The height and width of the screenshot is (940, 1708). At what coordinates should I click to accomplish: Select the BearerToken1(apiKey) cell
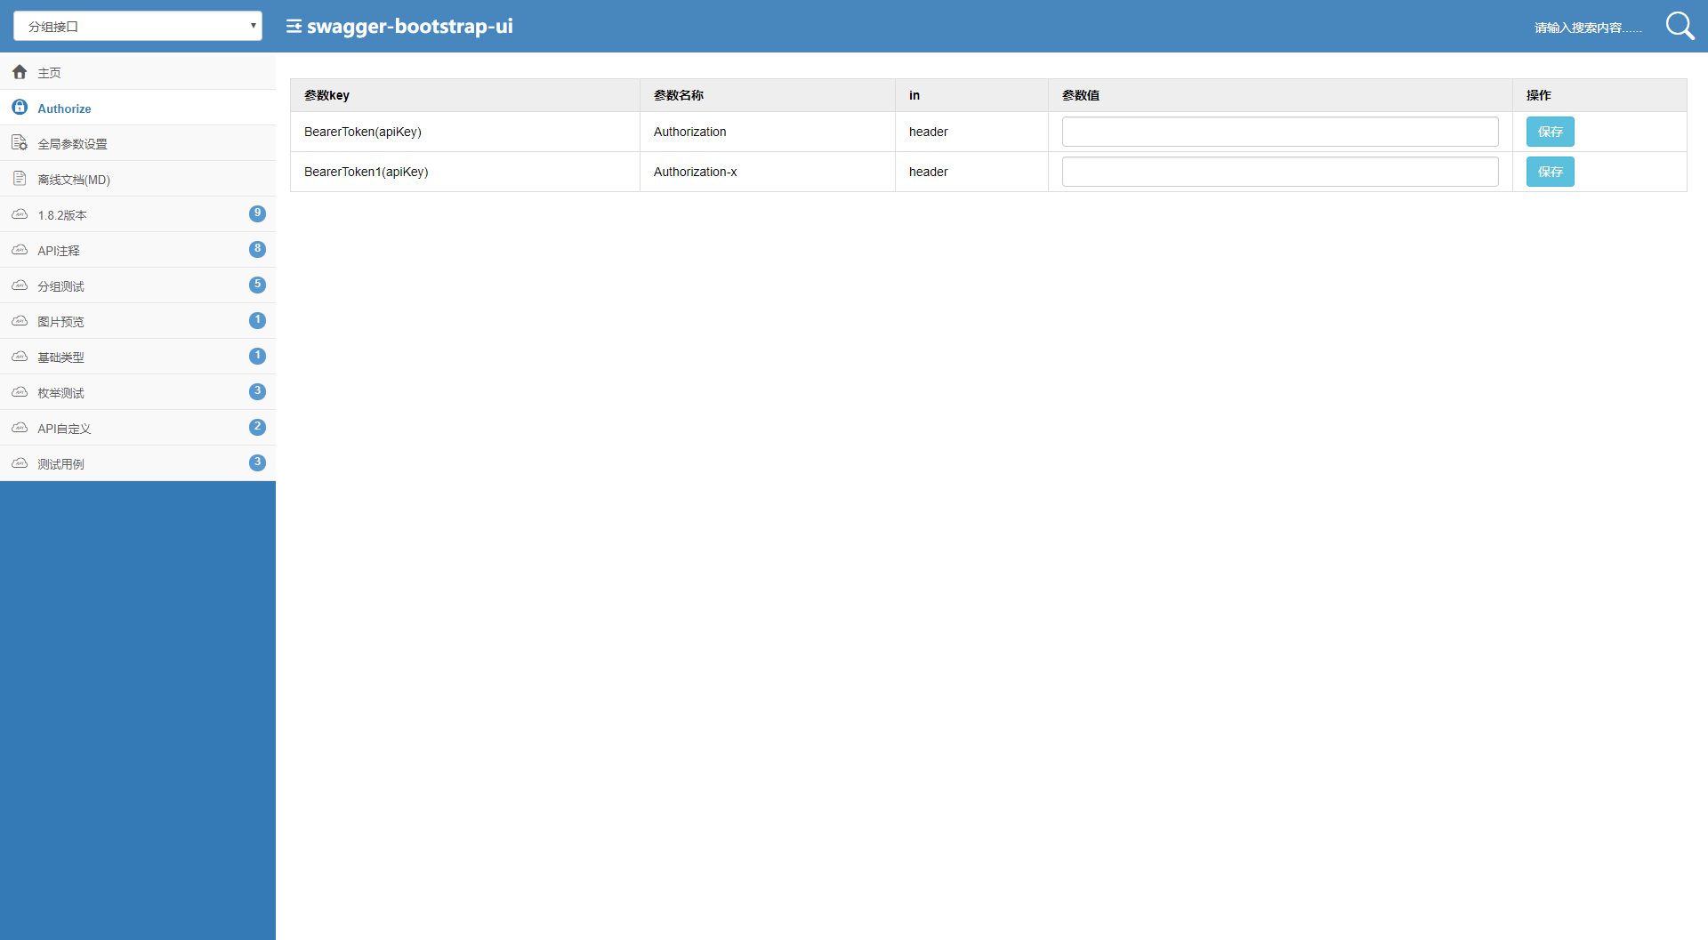coord(465,172)
